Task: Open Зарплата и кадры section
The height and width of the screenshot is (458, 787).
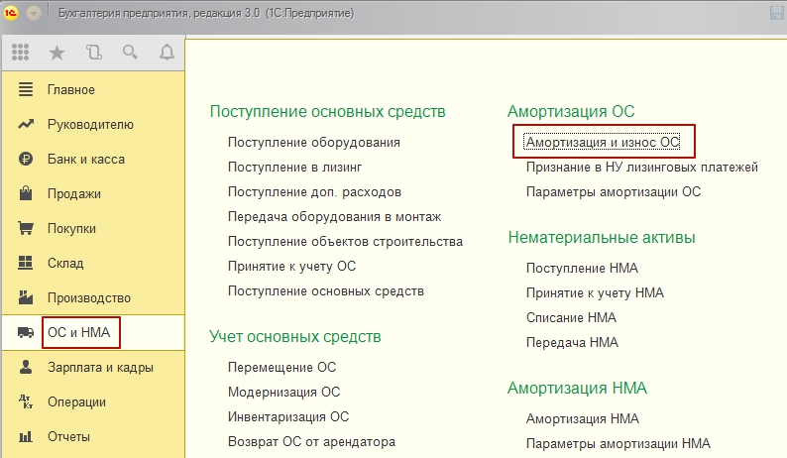Action: [x=100, y=368]
